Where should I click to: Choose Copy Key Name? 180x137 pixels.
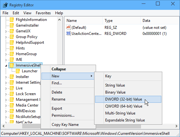68,125
